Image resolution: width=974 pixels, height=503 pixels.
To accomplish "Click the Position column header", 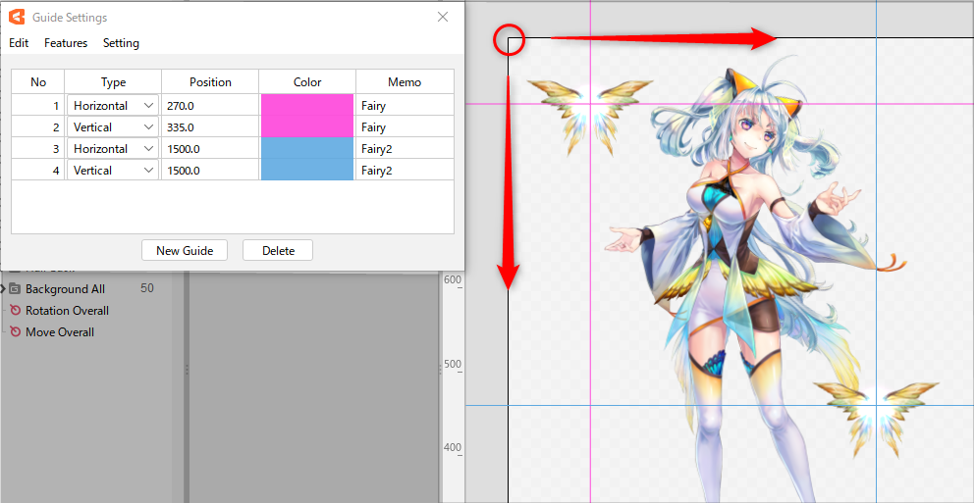I will (210, 81).
